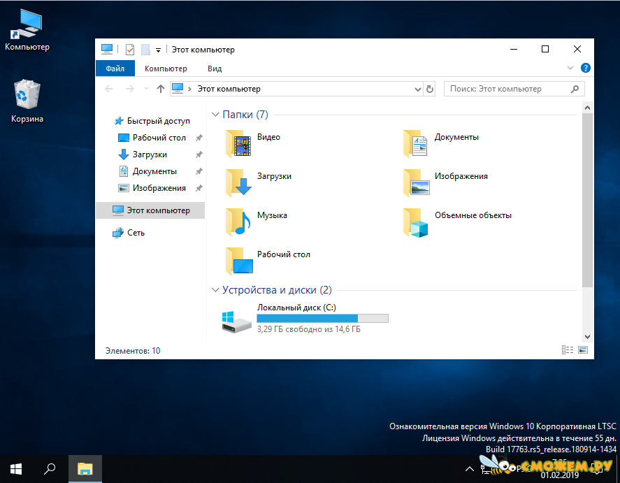This screenshot has width=620, height=483.
Task: Unpin Документы from quick access
Action: point(199,171)
